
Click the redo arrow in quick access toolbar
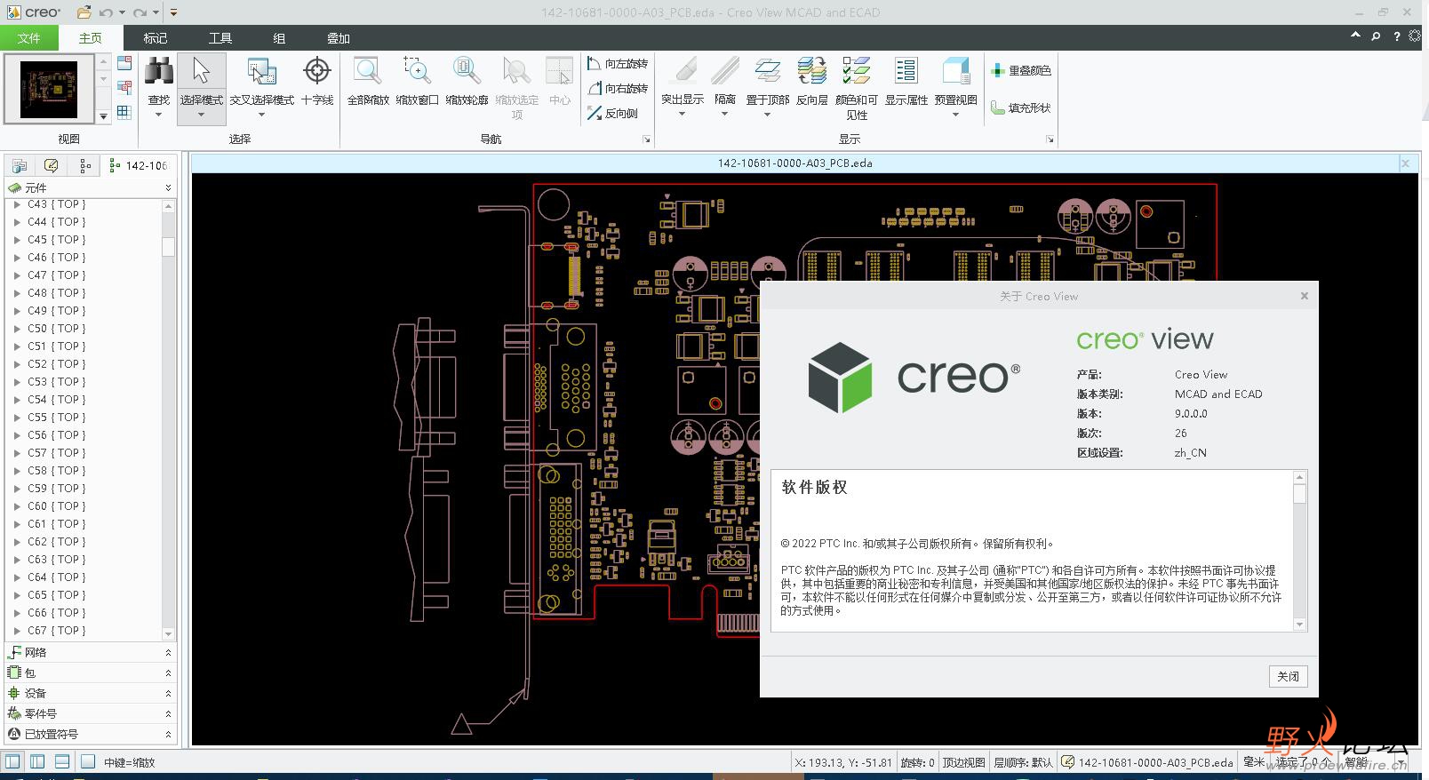(x=140, y=12)
